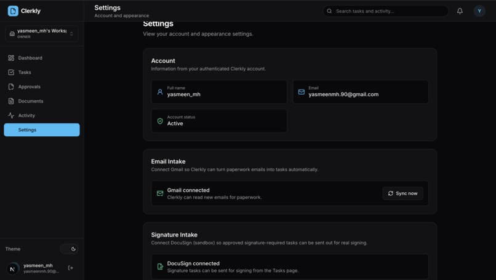The image size is (496, 280).
Task: Click the search magnifier icon
Action: pyautogui.click(x=329, y=11)
